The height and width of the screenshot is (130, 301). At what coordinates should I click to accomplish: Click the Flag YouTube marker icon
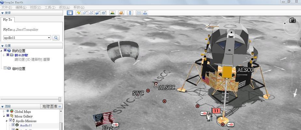[115, 125]
